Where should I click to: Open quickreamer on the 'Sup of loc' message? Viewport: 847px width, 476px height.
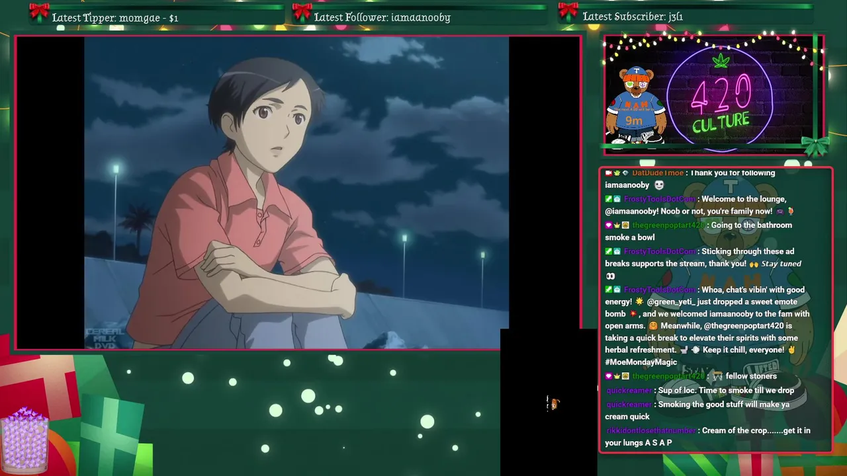pyautogui.click(x=629, y=391)
